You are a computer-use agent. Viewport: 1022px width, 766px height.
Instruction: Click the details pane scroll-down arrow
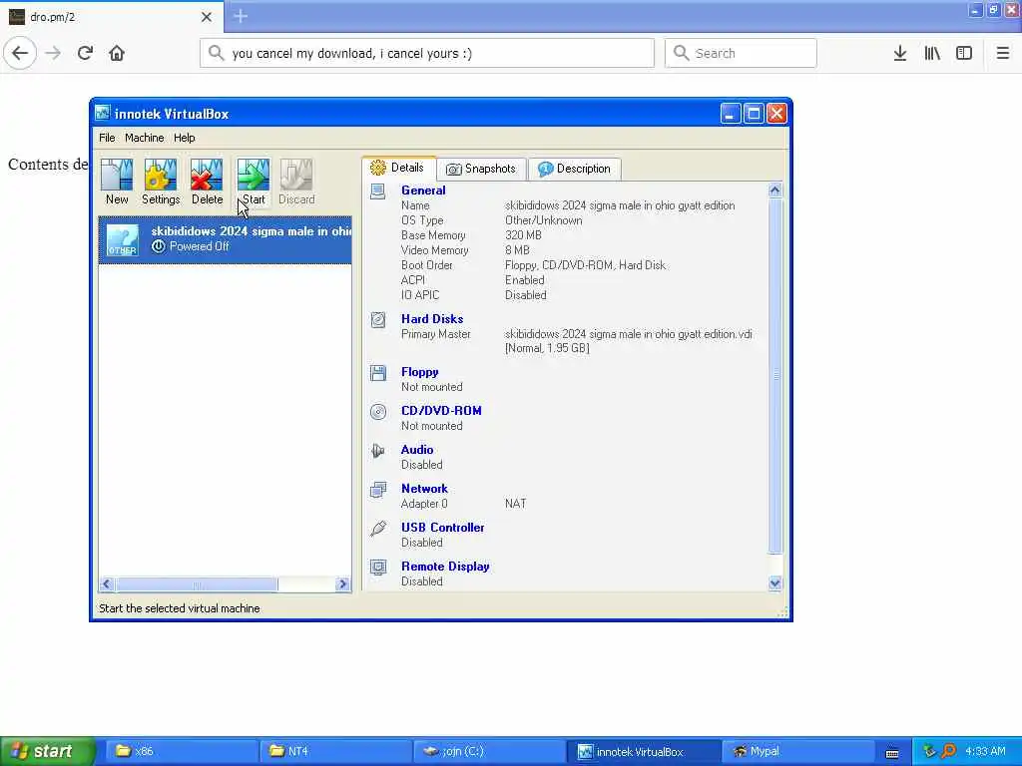pyautogui.click(x=774, y=582)
